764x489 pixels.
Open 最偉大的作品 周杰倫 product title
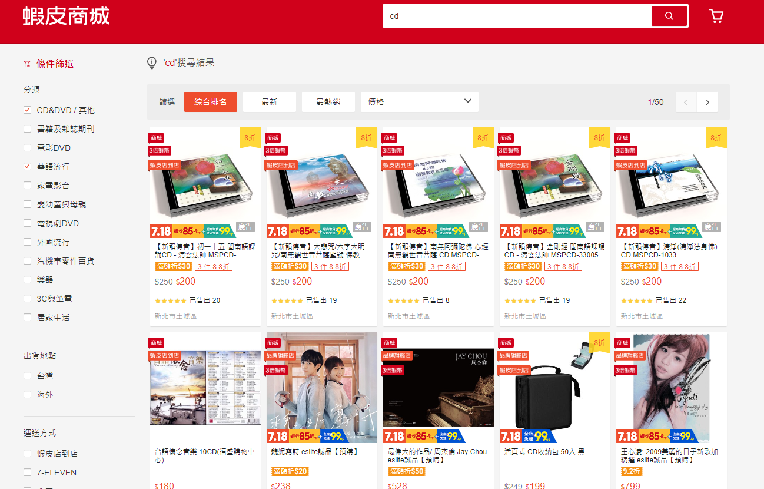coord(437,456)
